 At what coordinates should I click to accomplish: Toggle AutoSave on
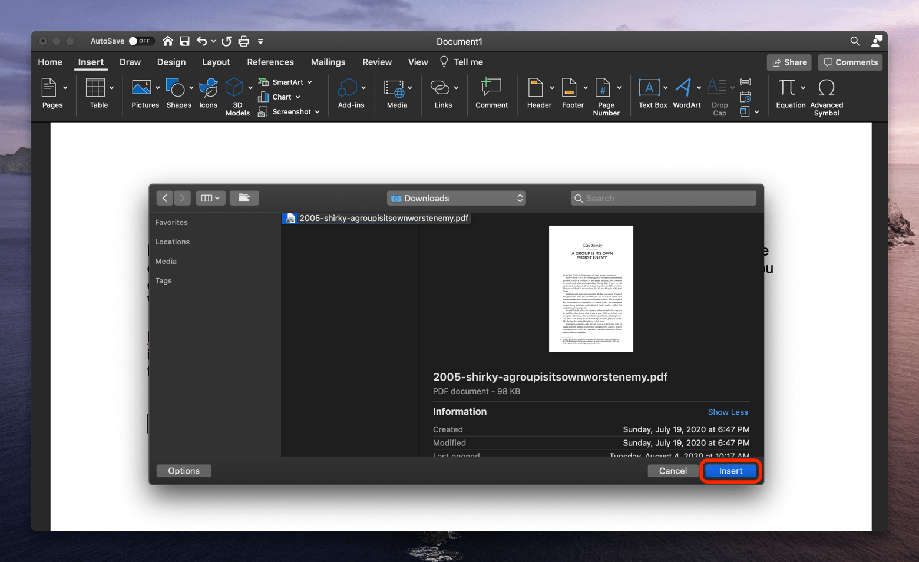(x=141, y=41)
